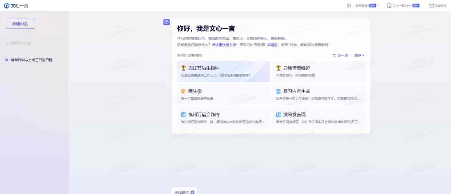Click the 你好，我是文心一言 heading
The image size is (451, 194).
point(206,29)
